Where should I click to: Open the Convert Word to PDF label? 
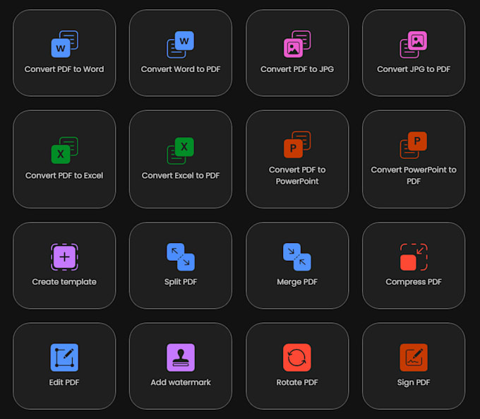tap(181, 69)
